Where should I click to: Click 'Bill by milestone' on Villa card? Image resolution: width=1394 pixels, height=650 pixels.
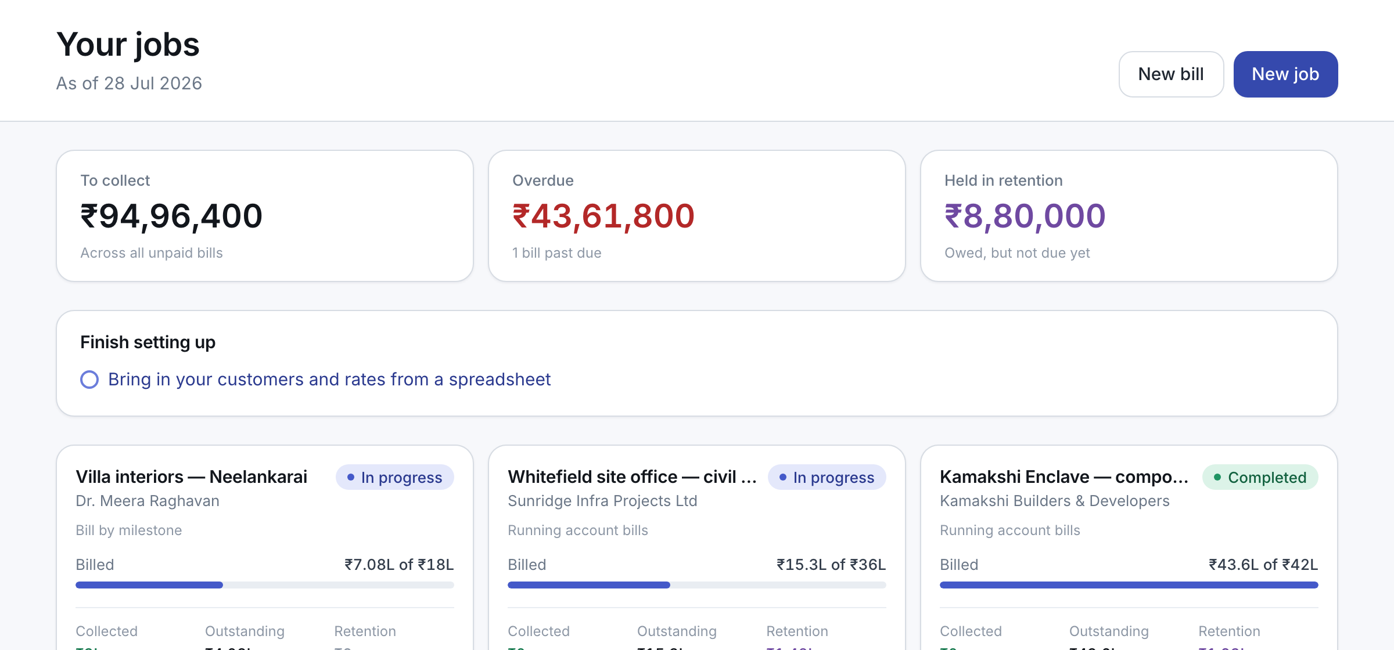tap(129, 530)
